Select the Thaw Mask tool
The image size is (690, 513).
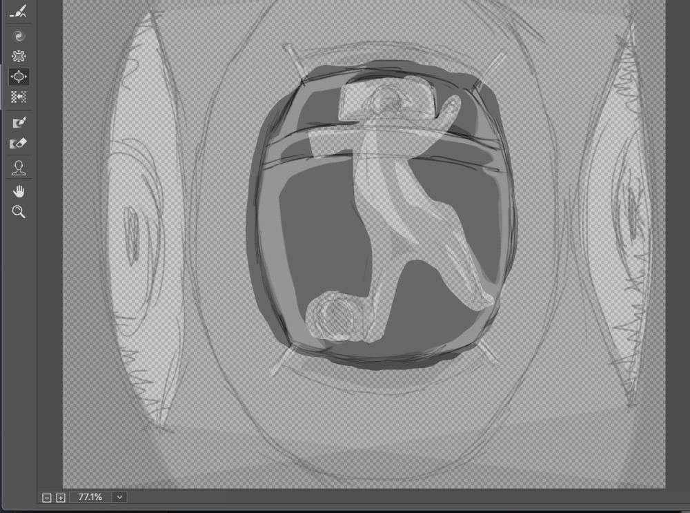[19, 144]
